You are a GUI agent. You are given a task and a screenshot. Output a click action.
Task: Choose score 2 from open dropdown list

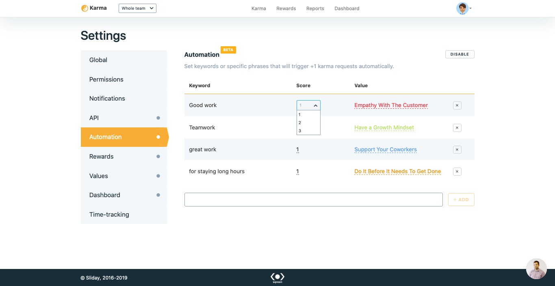point(308,123)
